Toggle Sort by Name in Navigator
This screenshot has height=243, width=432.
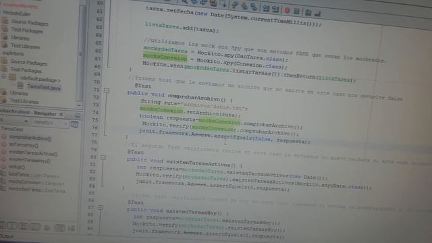59,228
